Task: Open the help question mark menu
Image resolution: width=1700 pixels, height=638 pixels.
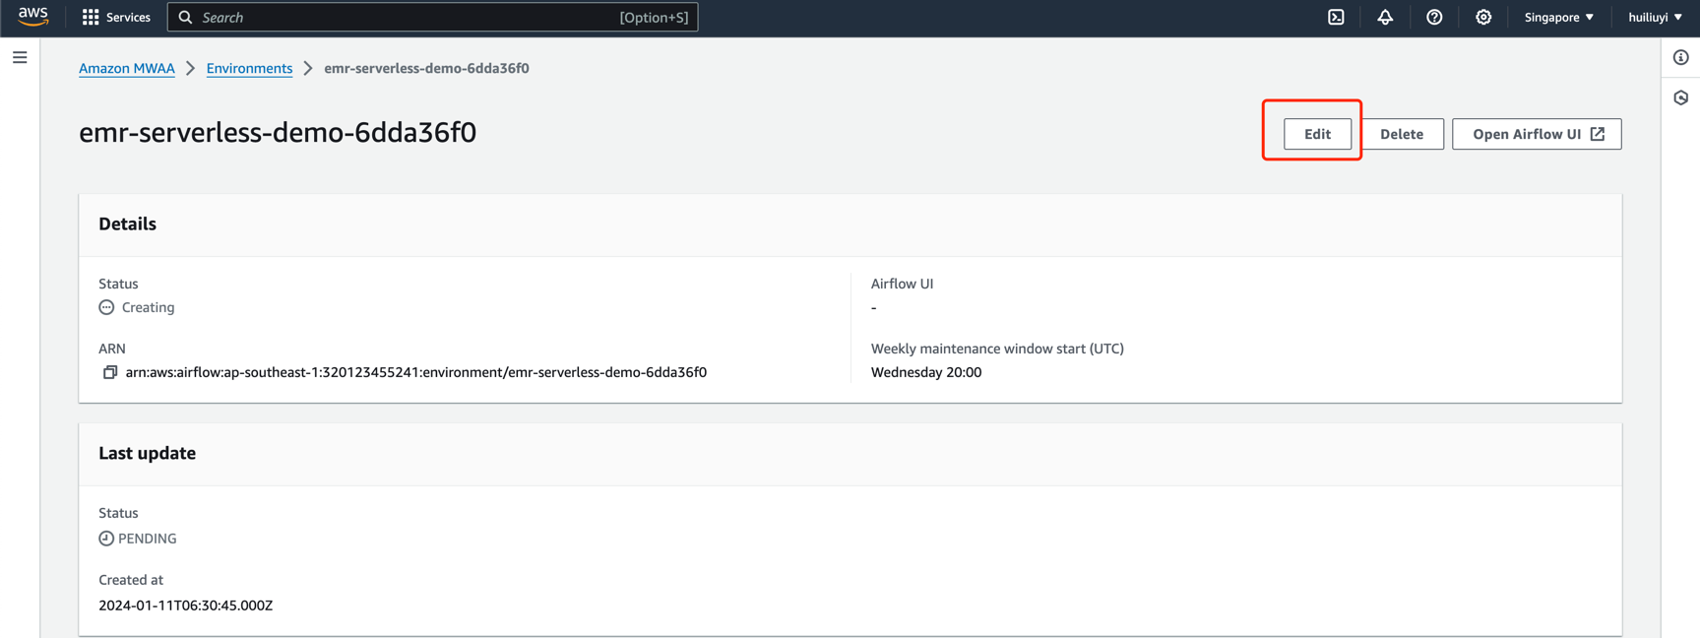Action: pyautogui.click(x=1434, y=17)
